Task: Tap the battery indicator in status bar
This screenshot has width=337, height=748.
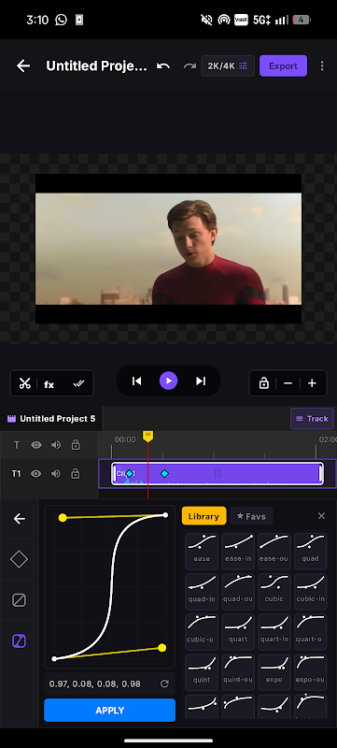Action: tap(302, 20)
